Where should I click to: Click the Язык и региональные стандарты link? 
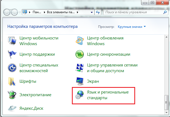(108, 95)
